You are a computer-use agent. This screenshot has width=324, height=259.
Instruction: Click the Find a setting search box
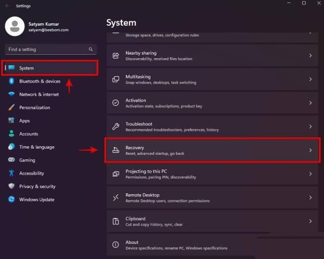47,50
